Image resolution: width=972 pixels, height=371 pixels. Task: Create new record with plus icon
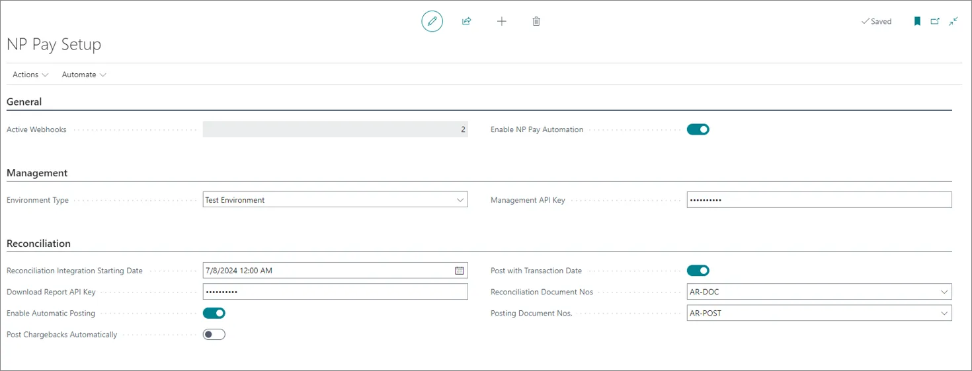pyautogui.click(x=501, y=21)
